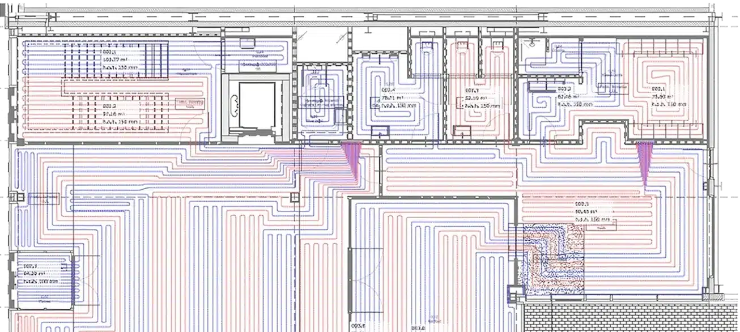The width and height of the screenshot is (740, 332).
Task: Click the empty room with diagonal marks
Action: [x=321, y=44]
